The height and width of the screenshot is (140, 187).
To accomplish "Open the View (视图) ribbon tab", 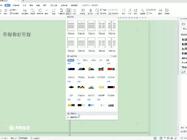I will click(x=38, y=5).
